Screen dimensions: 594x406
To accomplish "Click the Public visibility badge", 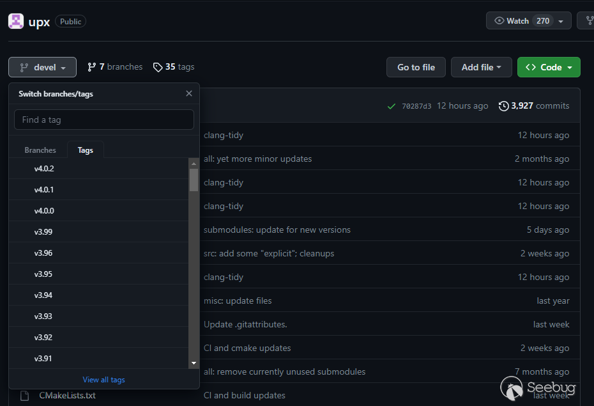I will 70,22.
